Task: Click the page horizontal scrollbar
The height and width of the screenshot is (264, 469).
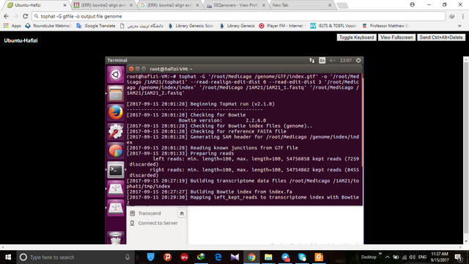Action: point(232,247)
